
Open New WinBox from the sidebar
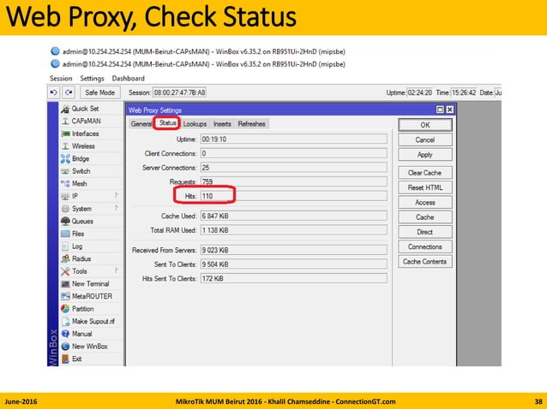pyautogui.click(x=92, y=347)
